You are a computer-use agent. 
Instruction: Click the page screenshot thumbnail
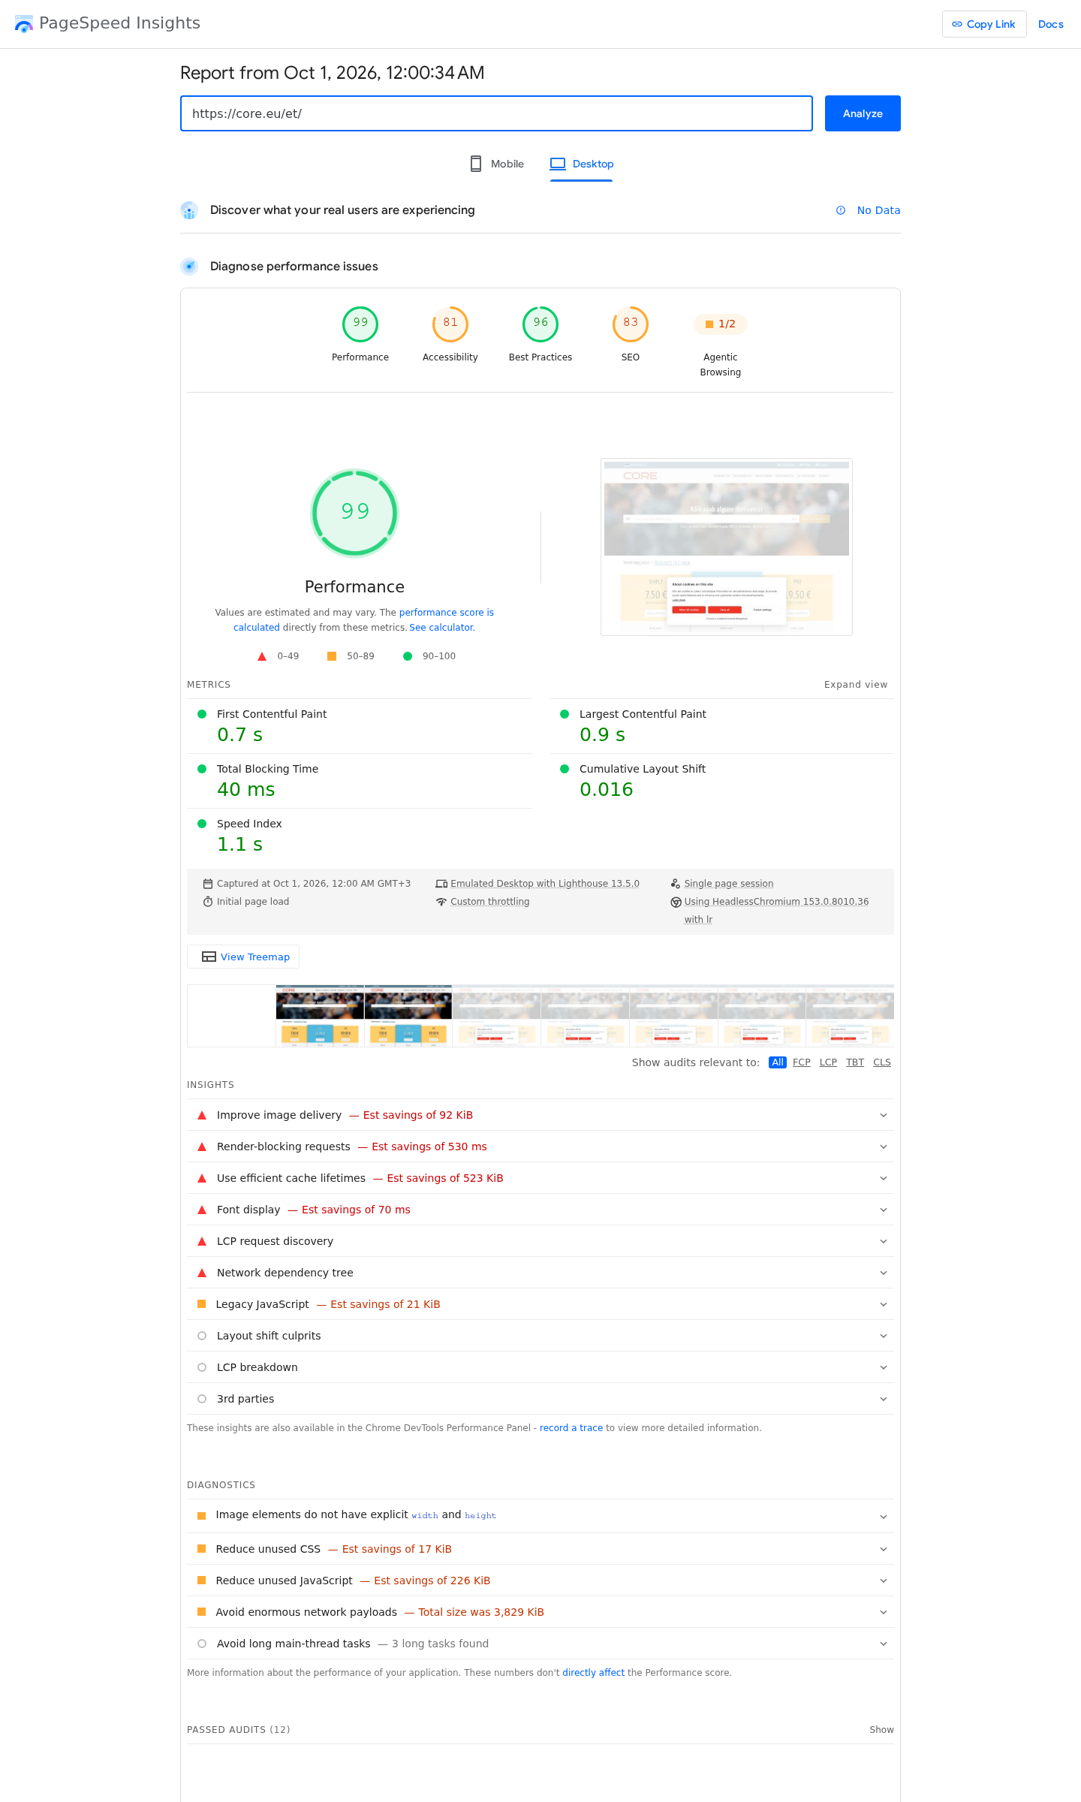[x=727, y=547]
